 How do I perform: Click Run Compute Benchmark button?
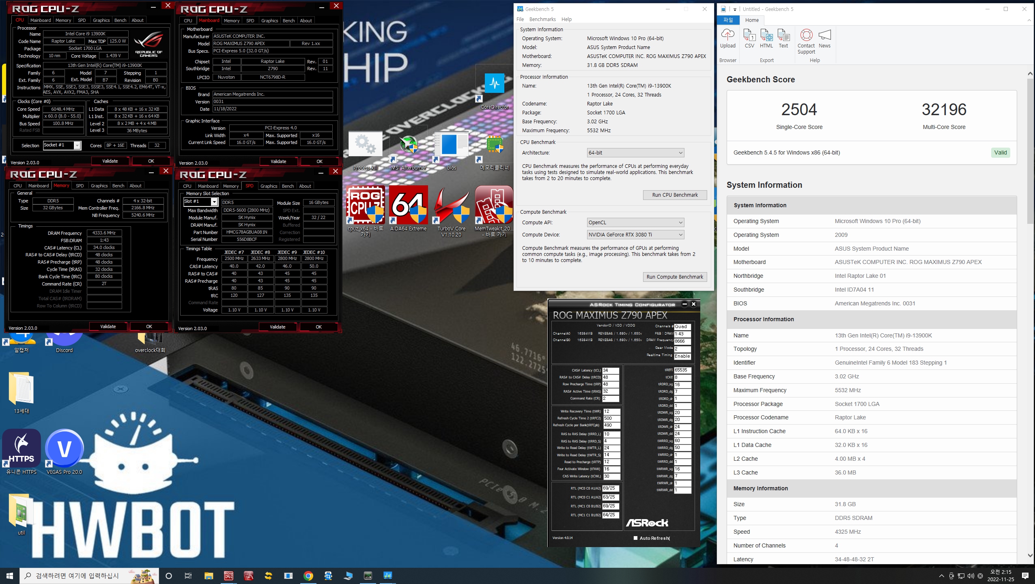click(x=675, y=277)
